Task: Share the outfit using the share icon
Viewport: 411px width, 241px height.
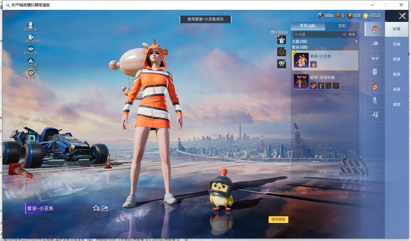Action: tap(105, 208)
